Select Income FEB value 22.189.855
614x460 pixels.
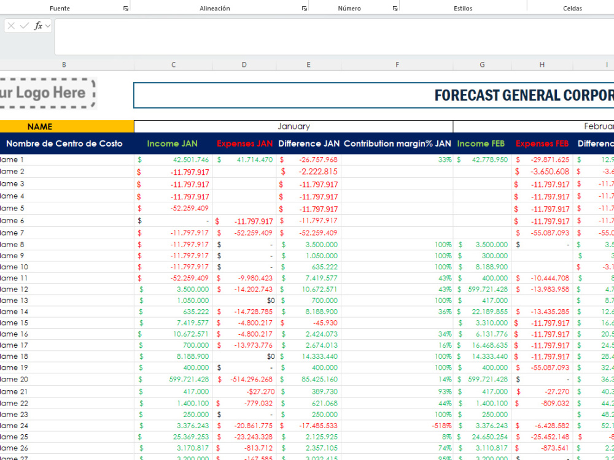[482, 312]
